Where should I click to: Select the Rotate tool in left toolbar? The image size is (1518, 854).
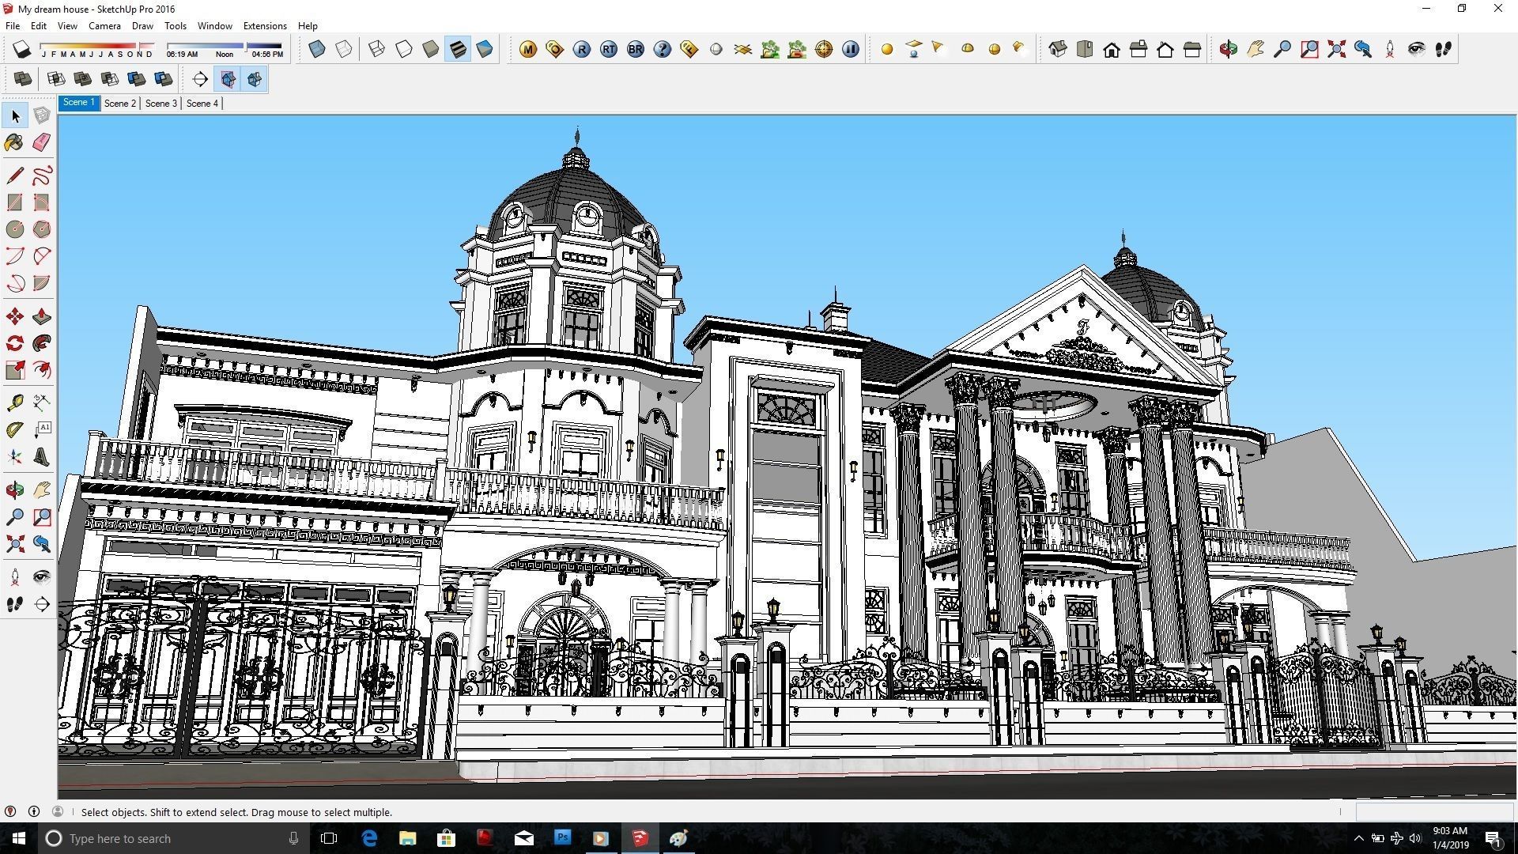[x=15, y=343]
